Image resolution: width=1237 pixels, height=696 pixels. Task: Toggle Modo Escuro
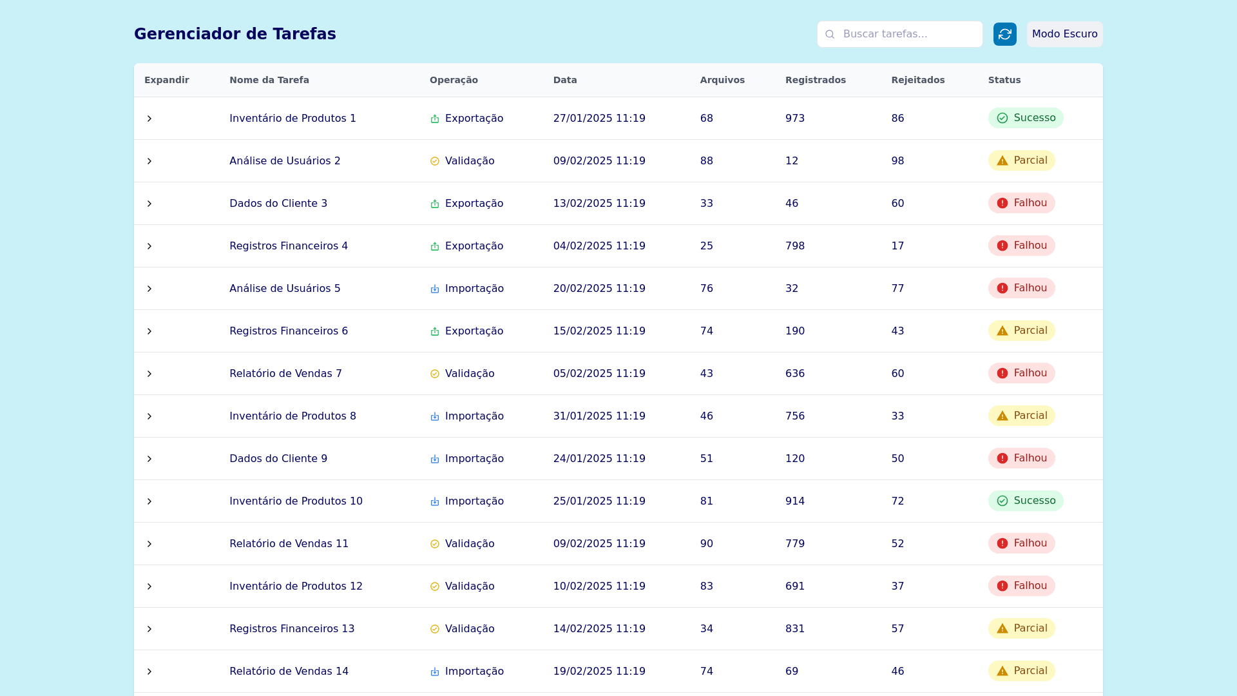click(1064, 34)
